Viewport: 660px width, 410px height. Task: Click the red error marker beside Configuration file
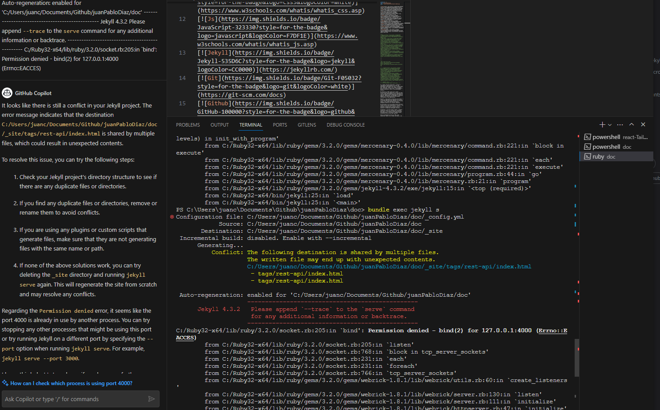tap(172, 217)
